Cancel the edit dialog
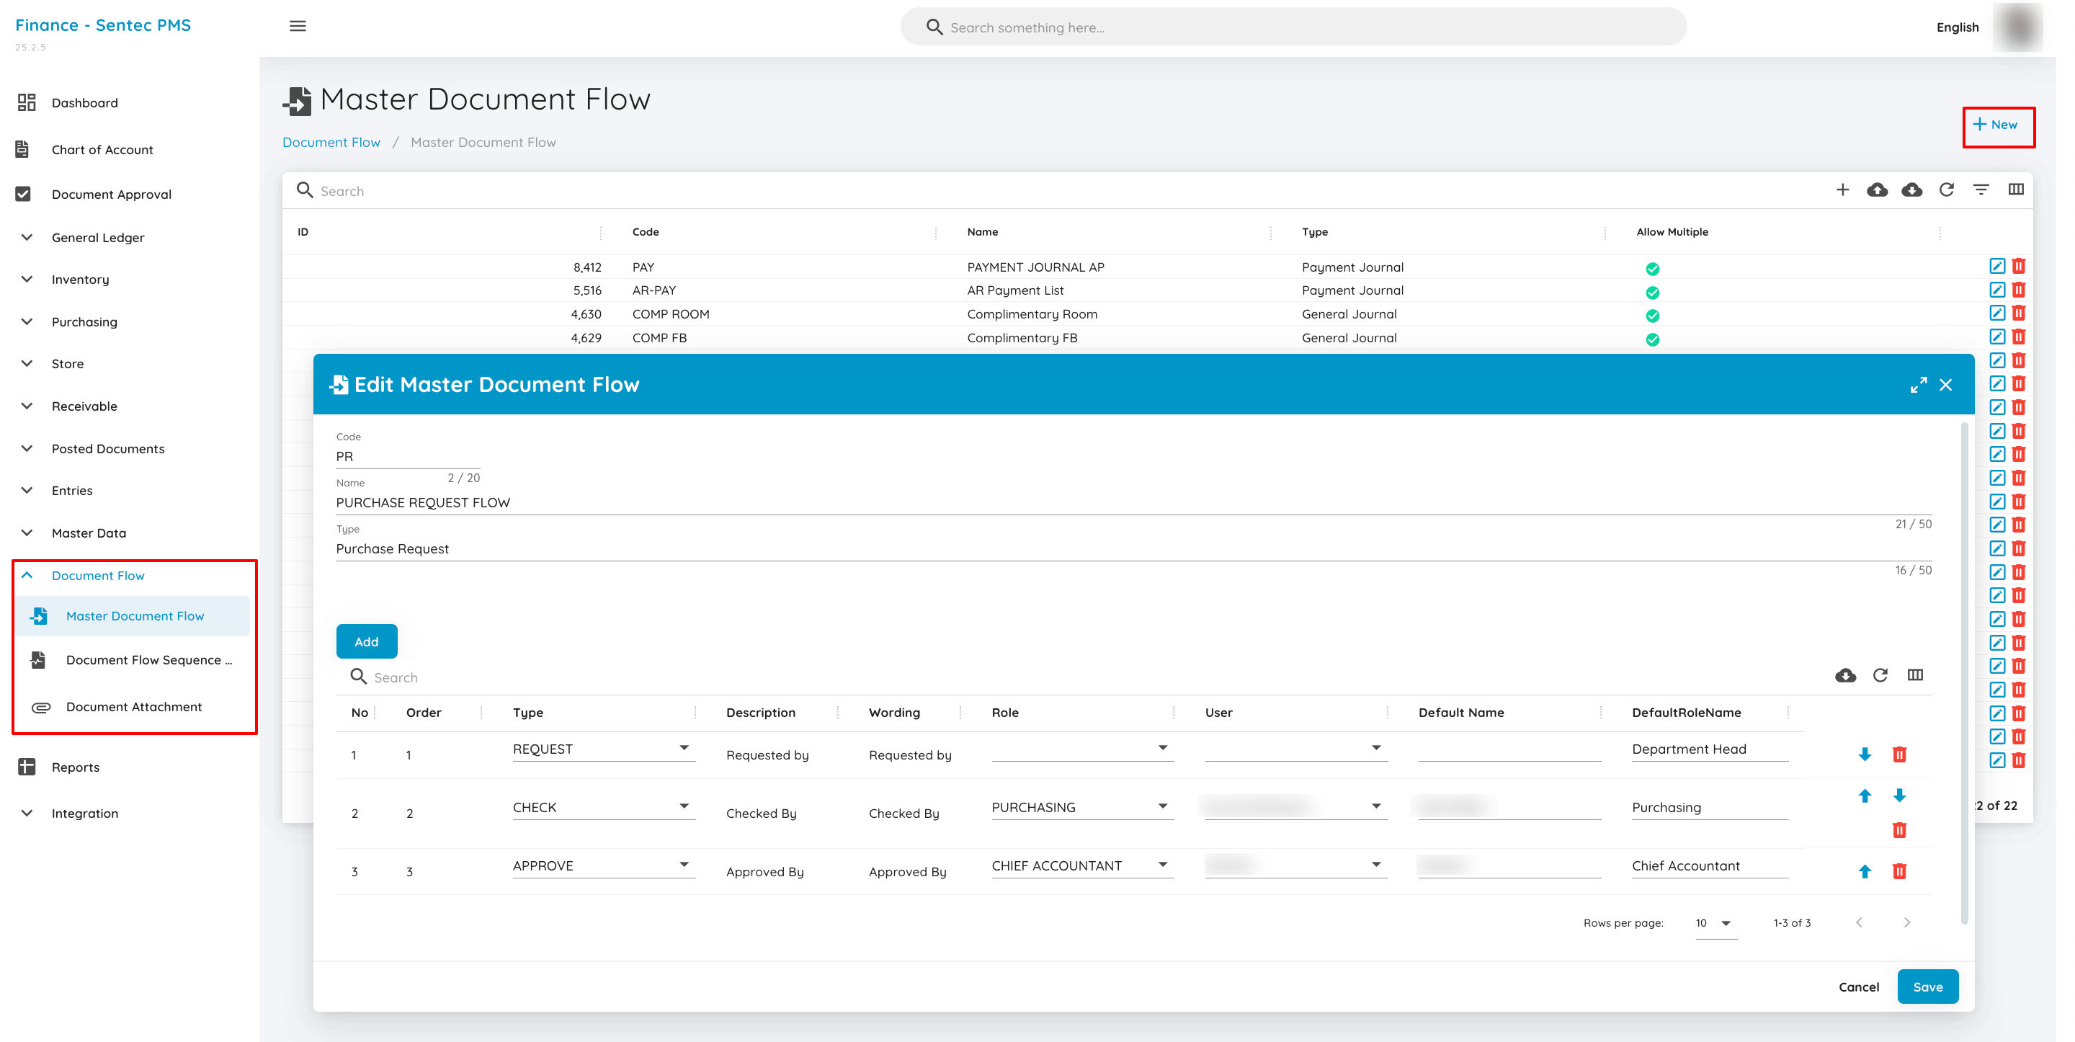This screenshot has width=2075, height=1042. point(1858,987)
